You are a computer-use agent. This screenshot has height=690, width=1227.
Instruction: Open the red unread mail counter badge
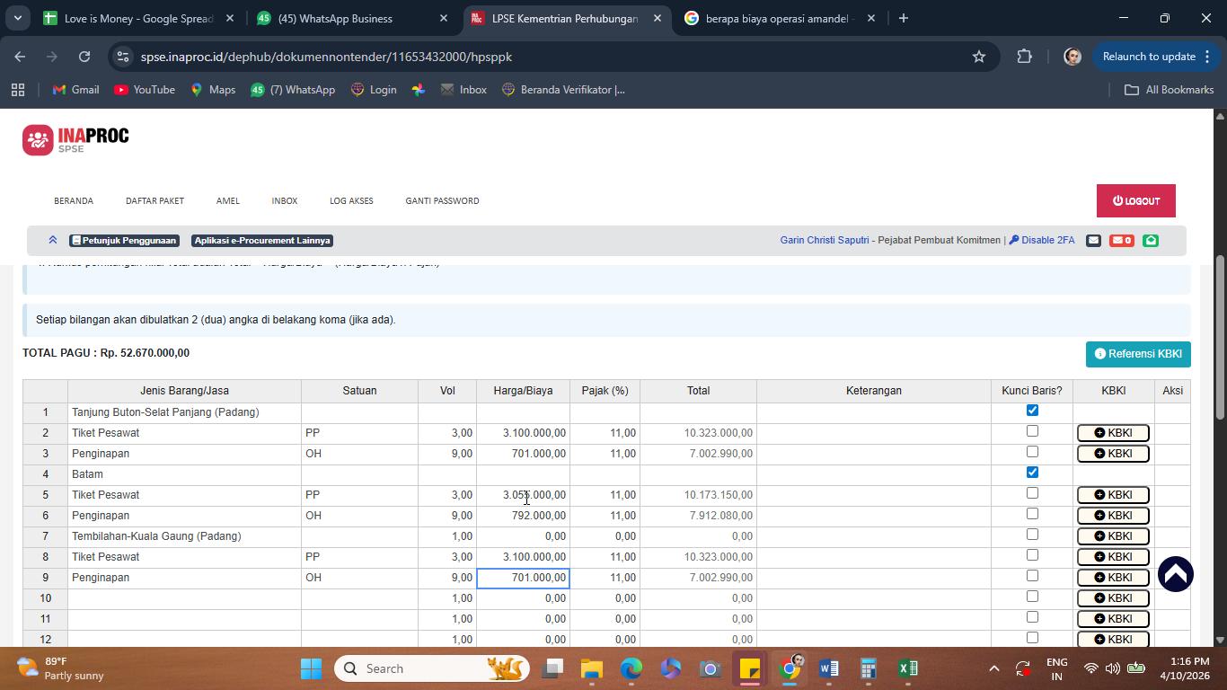[1121, 240]
